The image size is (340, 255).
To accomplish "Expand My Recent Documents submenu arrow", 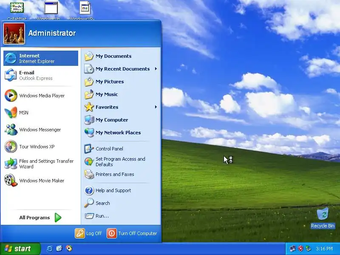I will 156,69.
